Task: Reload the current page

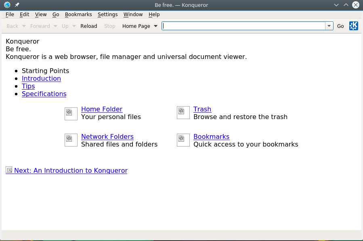Action: tap(89, 26)
